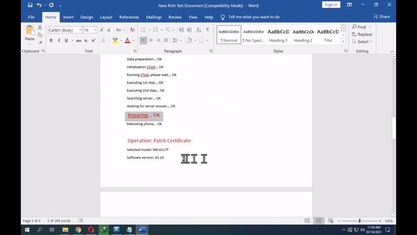Screen dimensions: 417x235
Task: Switch to the Design tab
Action: tap(87, 17)
